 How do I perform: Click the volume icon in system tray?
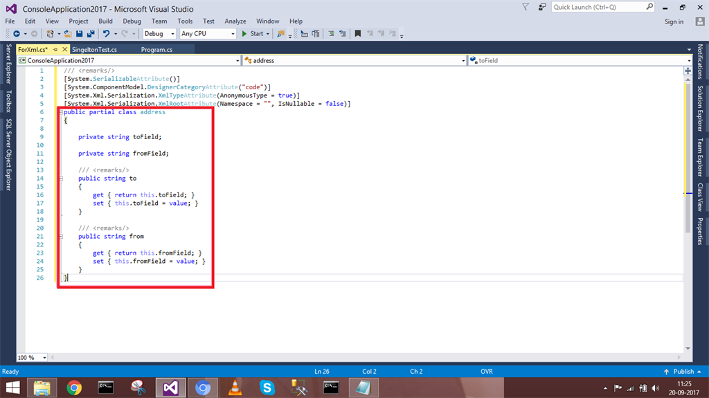click(656, 388)
